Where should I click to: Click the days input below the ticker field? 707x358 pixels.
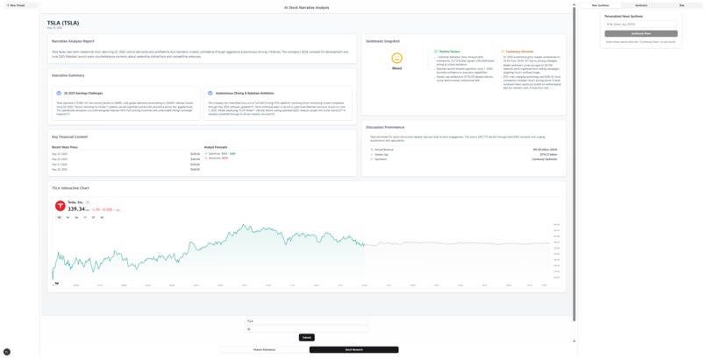[x=306, y=329]
